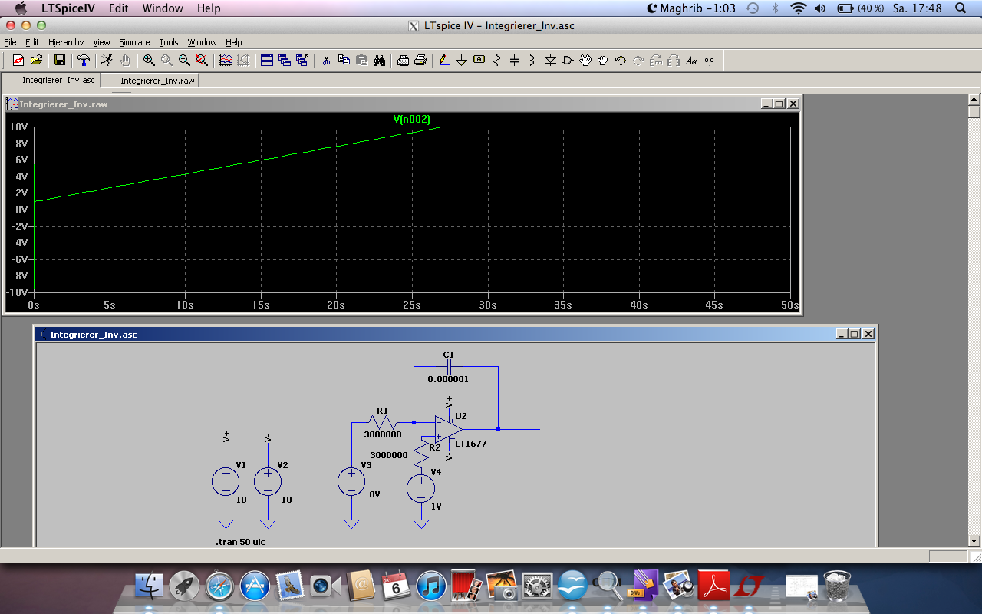Click Cascade Windows toolbar icon
Viewport: 982px width, 614px height.
point(285,61)
